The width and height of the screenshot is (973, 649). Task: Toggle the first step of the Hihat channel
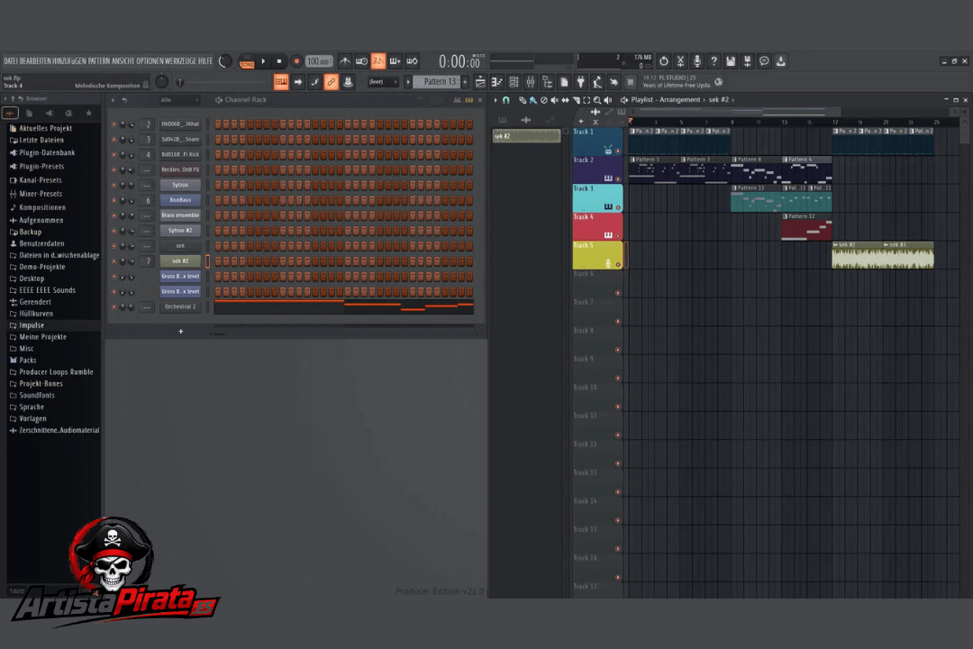pos(218,124)
